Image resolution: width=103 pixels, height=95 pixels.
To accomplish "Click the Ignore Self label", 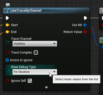I will click(19, 80).
